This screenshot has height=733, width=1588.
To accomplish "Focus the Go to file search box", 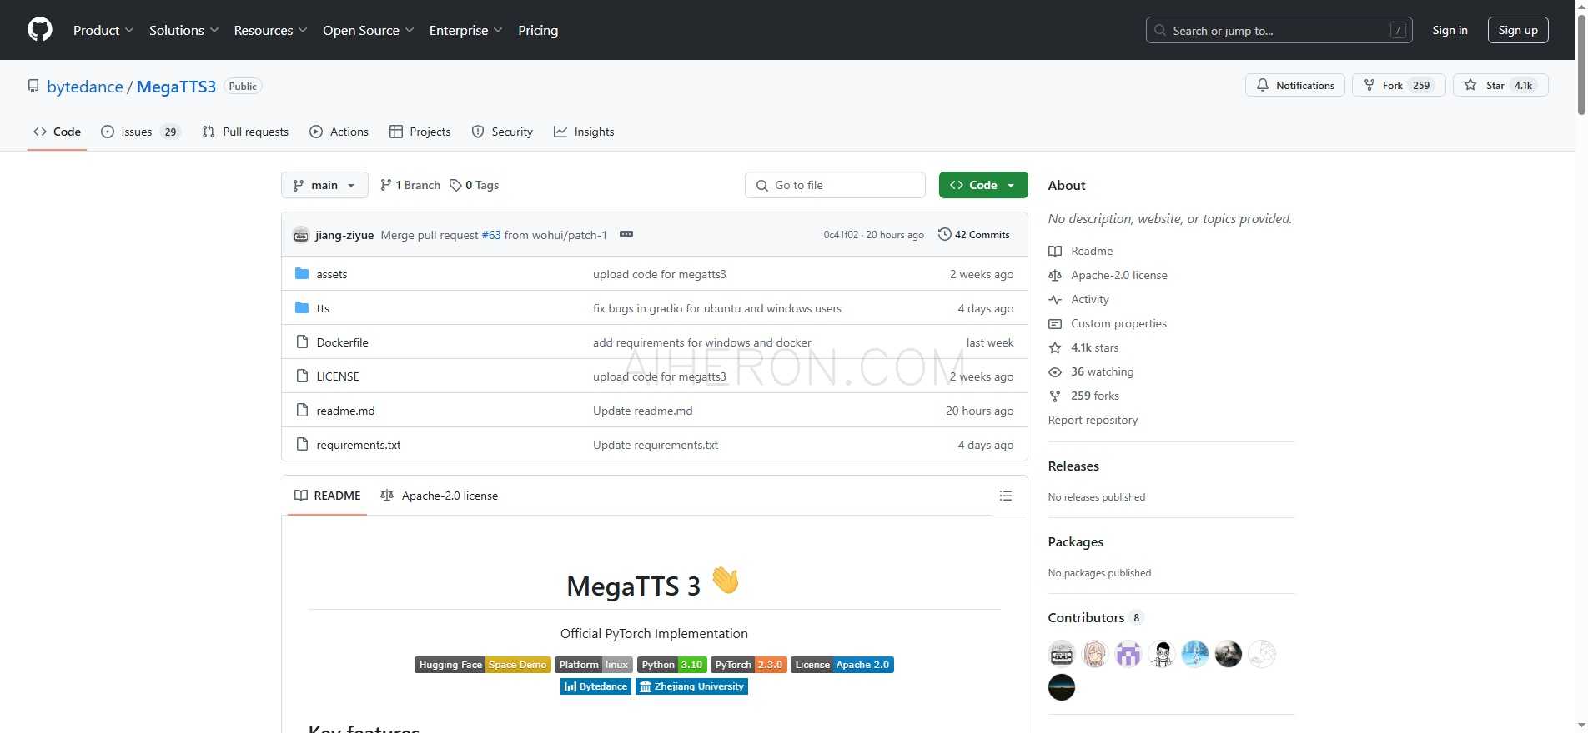I will pyautogui.click(x=835, y=185).
